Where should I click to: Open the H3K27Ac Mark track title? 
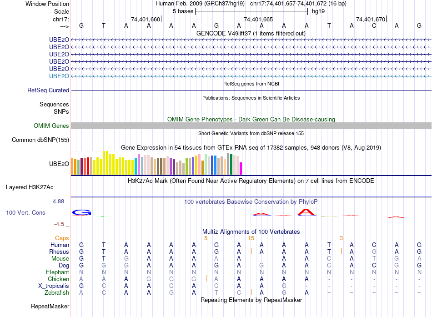pos(251,181)
